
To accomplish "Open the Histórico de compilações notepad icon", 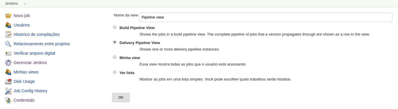I will coord(8,34).
